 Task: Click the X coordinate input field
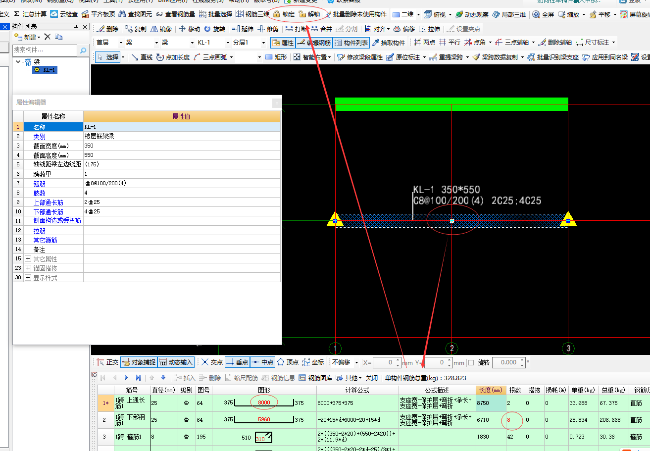point(386,362)
